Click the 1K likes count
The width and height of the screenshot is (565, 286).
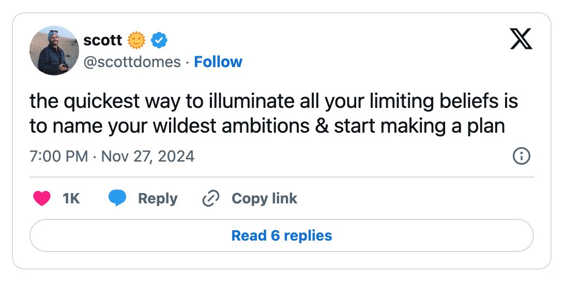pyautogui.click(x=71, y=199)
